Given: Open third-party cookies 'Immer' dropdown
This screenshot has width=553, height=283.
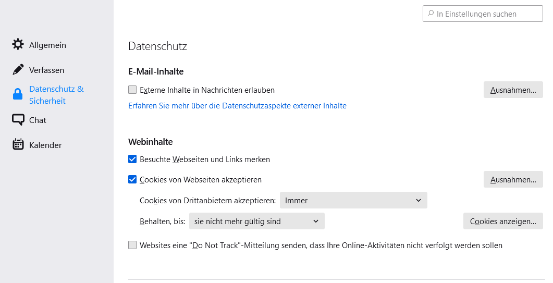Looking at the screenshot, I should 353,200.
